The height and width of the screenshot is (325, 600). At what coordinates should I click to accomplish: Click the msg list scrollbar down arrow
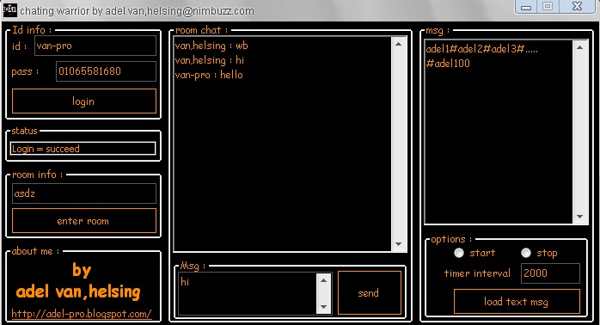coord(579,217)
